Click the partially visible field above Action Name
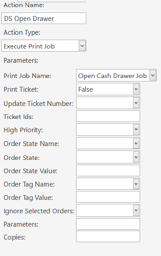This screenshot has height=256, width=161. (x=51, y=1)
